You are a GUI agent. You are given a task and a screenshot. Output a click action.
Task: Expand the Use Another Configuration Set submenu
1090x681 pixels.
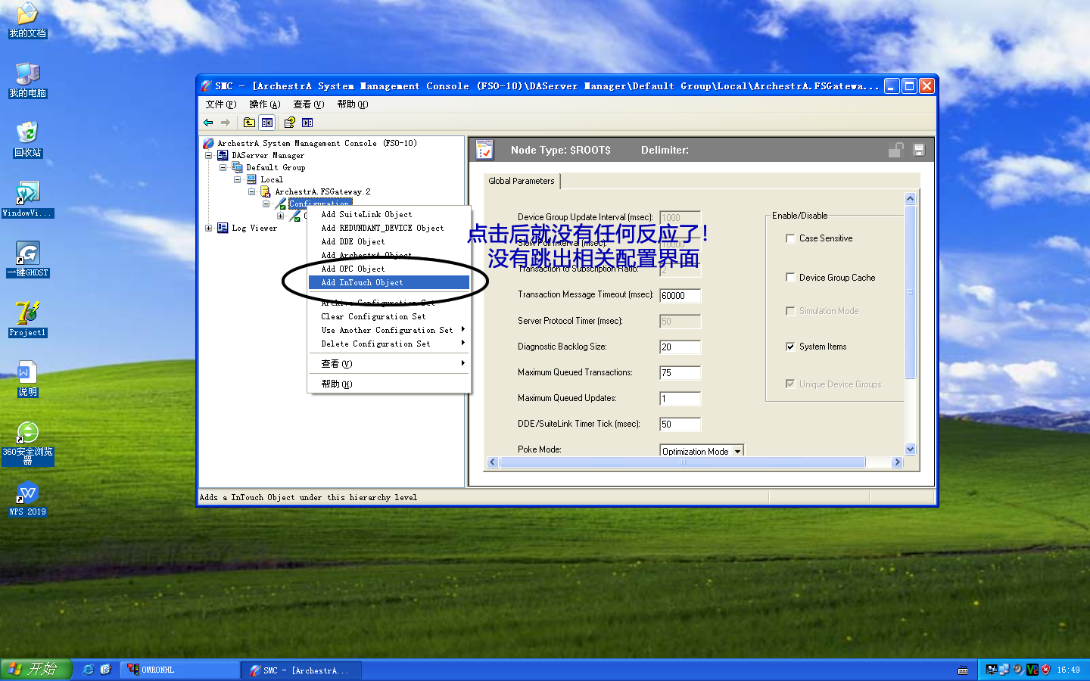389,330
